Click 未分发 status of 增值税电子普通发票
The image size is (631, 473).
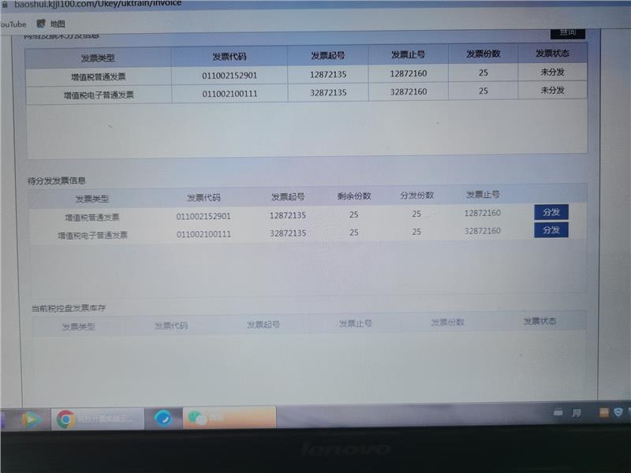[552, 91]
